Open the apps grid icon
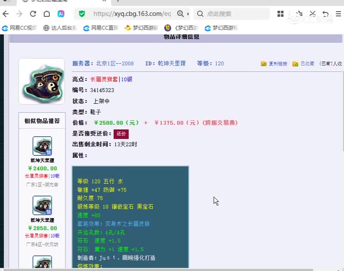The height and width of the screenshot is (271, 344). pos(280,14)
